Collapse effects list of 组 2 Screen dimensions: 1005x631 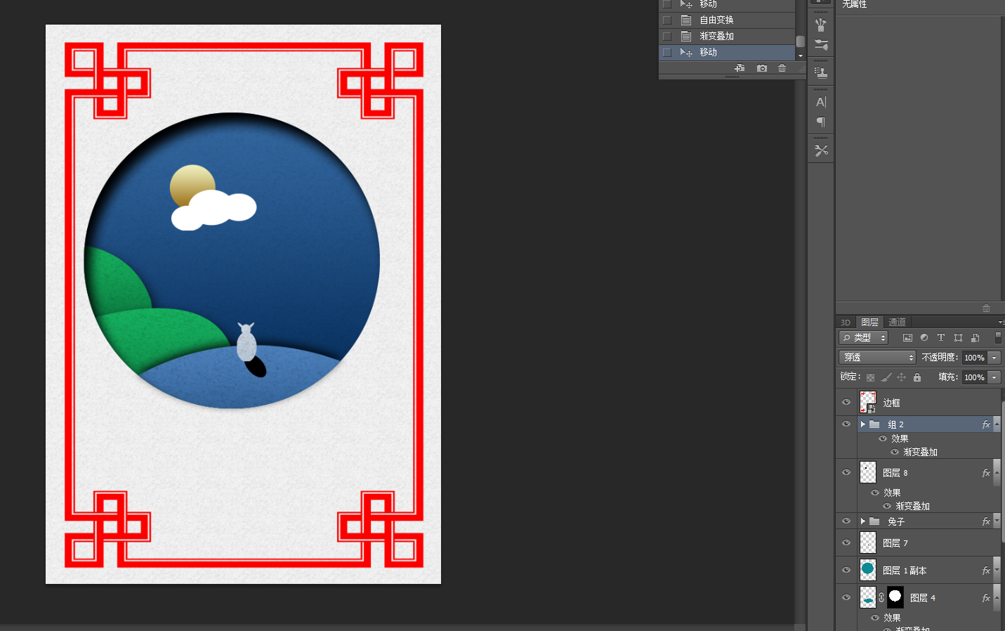click(x=997, y=424)
